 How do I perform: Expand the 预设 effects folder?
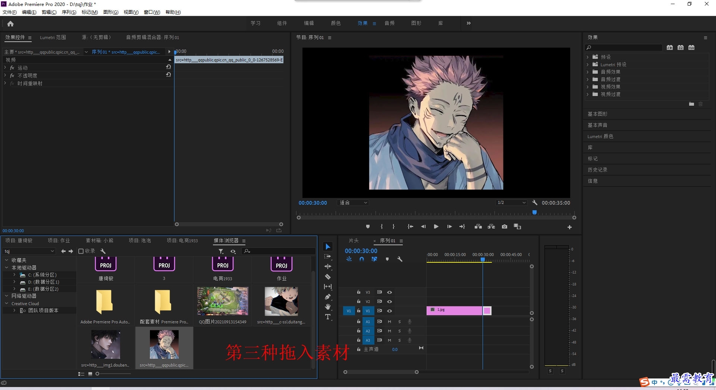pos(588,57)
